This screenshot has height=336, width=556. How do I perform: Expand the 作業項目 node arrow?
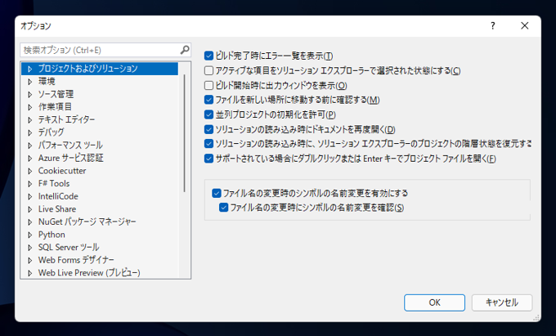coord(29,107)
